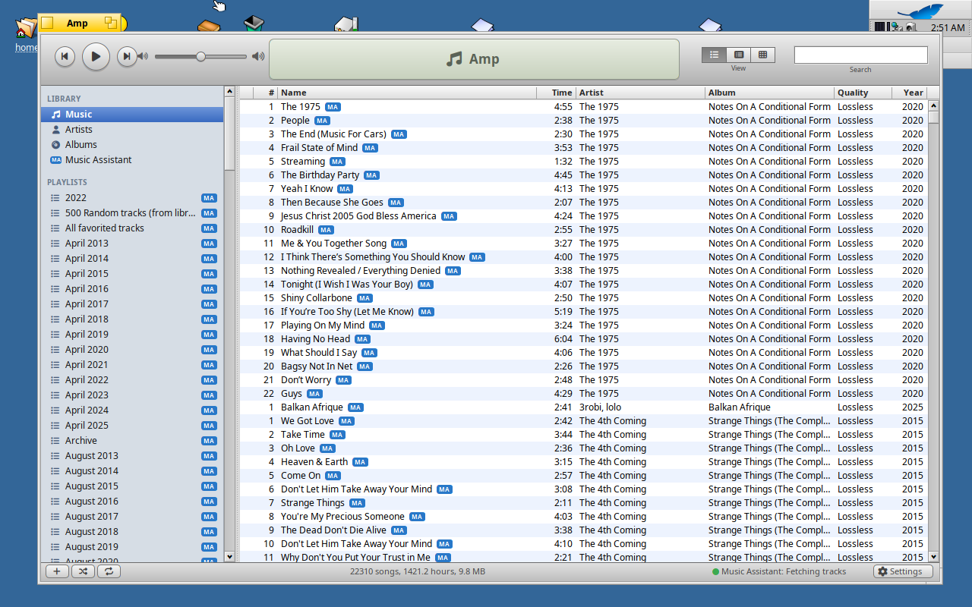This screenshot has width=972, height=607.
Task: Click the status text "22310 songs, 1421.2 hours, 9.8 MB"
Action: point(418,572)
